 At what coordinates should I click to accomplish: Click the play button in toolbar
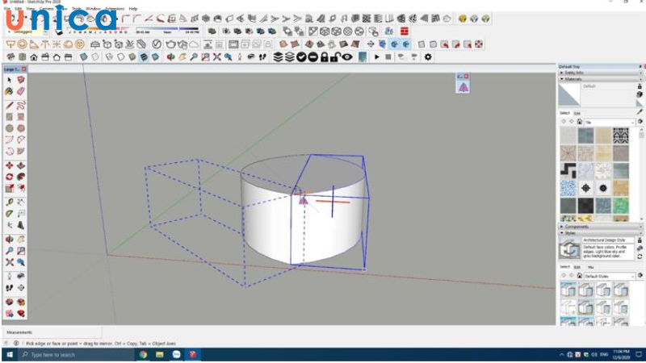[x=376, y=57]
